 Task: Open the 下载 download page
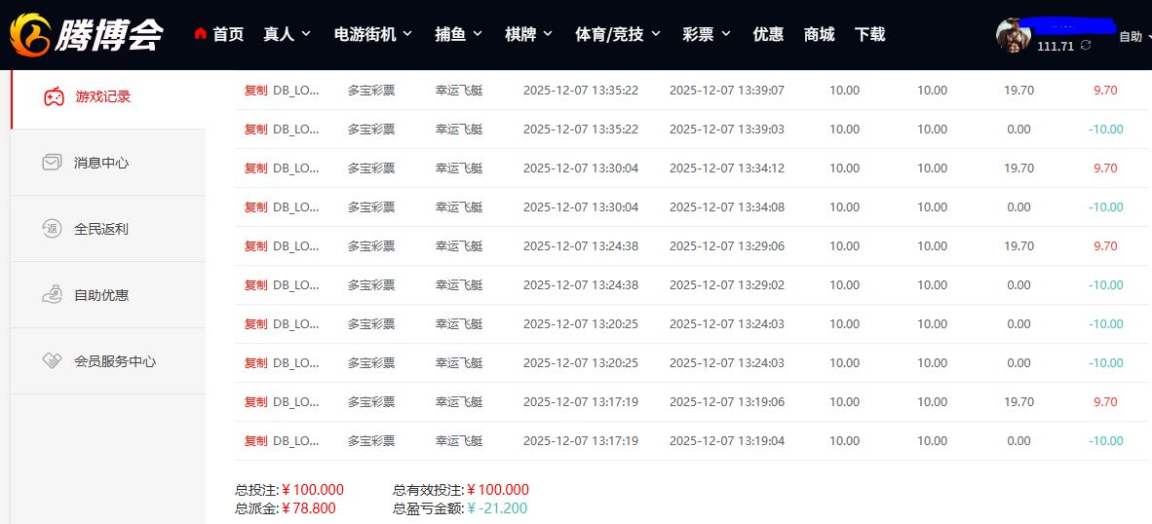tap(869, 34)
